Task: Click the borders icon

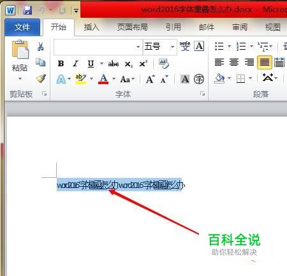Action: (x=240, y=78)
